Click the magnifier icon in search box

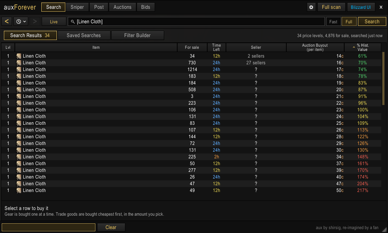coord(73,22)
